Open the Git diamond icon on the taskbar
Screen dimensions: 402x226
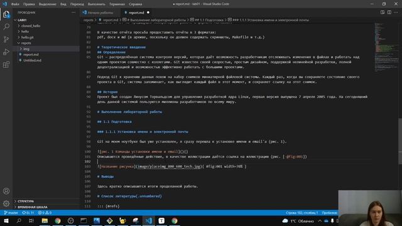(110, 220)
